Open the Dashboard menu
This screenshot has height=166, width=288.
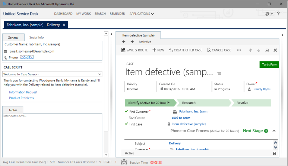[x=63, y=14]
